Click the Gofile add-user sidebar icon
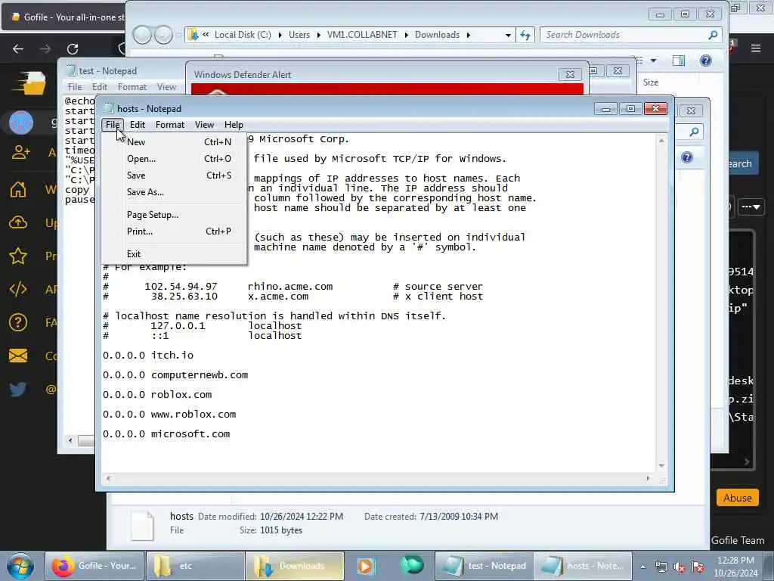774x581 pixels. (20, 152)
